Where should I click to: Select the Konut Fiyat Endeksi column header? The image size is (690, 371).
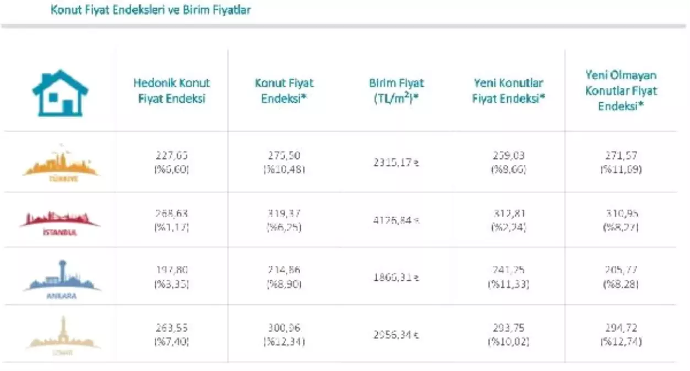(x=284, y=91)
